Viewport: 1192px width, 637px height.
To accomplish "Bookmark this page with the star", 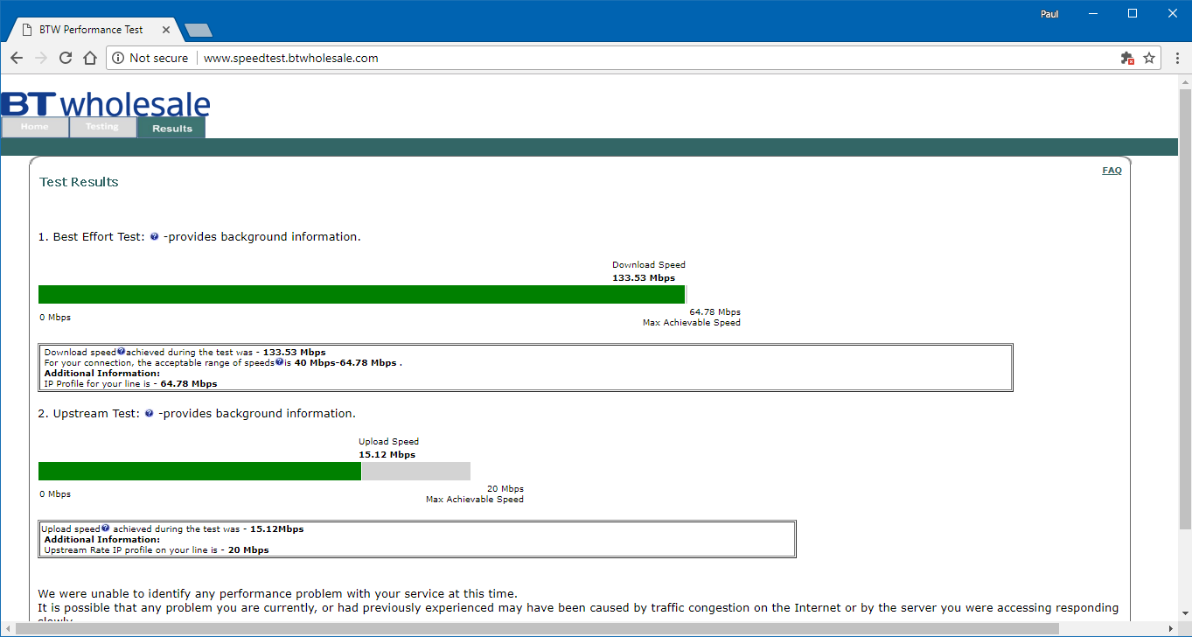I will tap(1149, 58).
